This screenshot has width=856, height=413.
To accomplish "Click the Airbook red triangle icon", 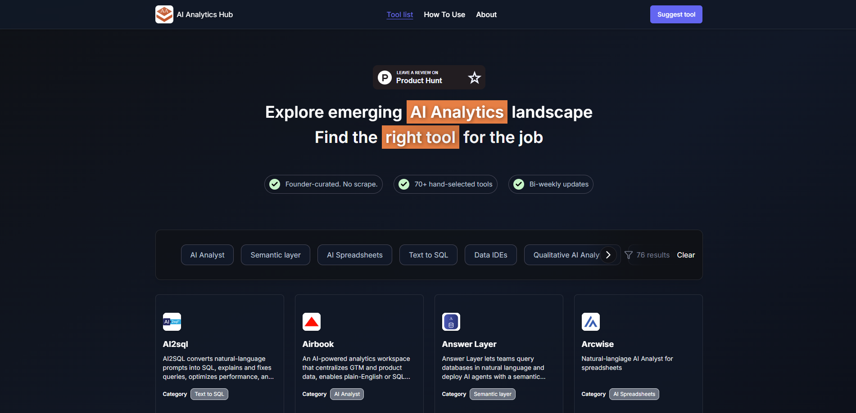I will (311, 321).
